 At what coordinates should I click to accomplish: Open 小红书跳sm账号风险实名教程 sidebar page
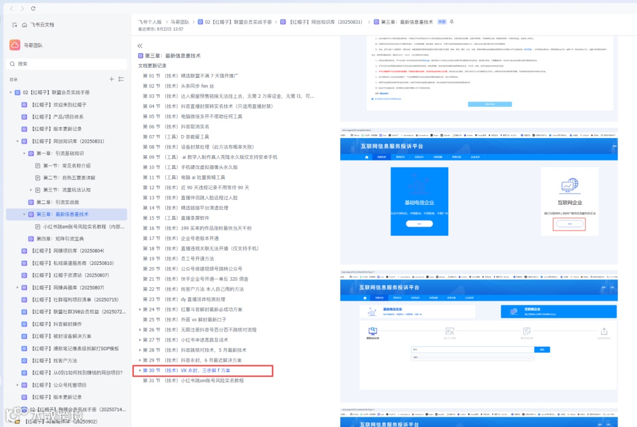(84, 226)
